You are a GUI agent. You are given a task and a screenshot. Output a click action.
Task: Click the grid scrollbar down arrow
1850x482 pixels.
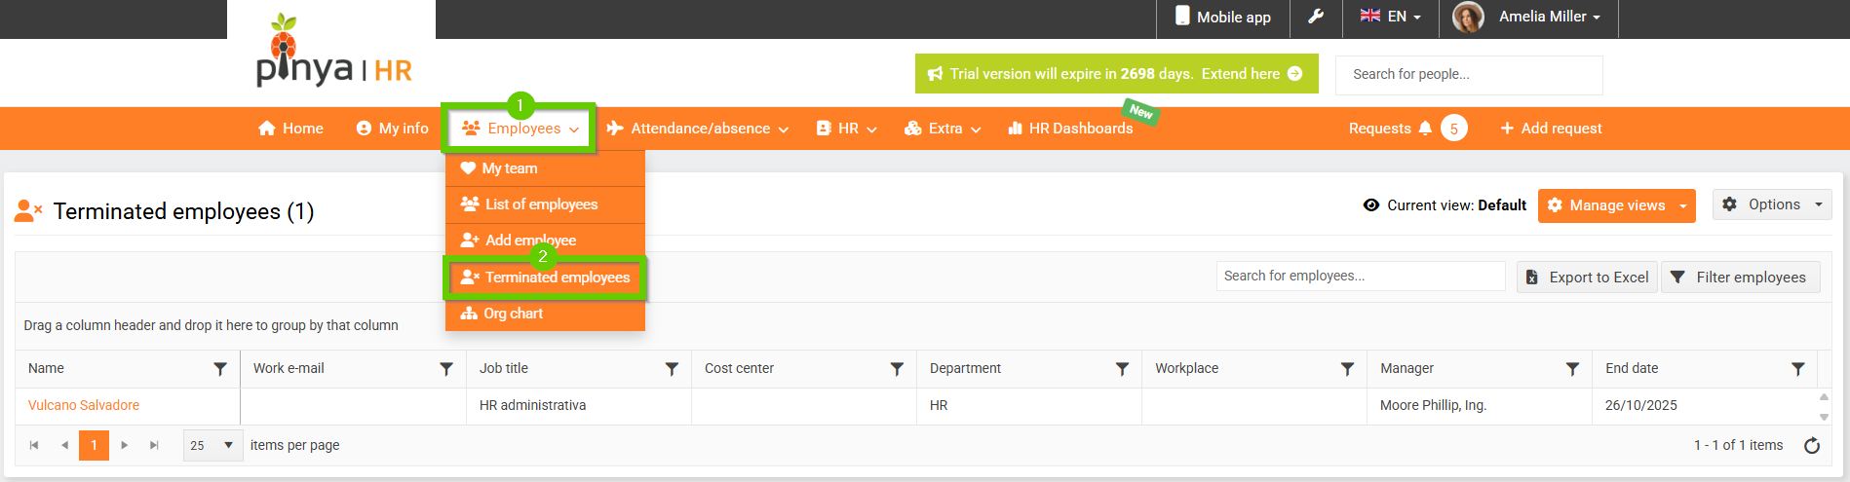pyautogui.click(x=1824, y=417)
